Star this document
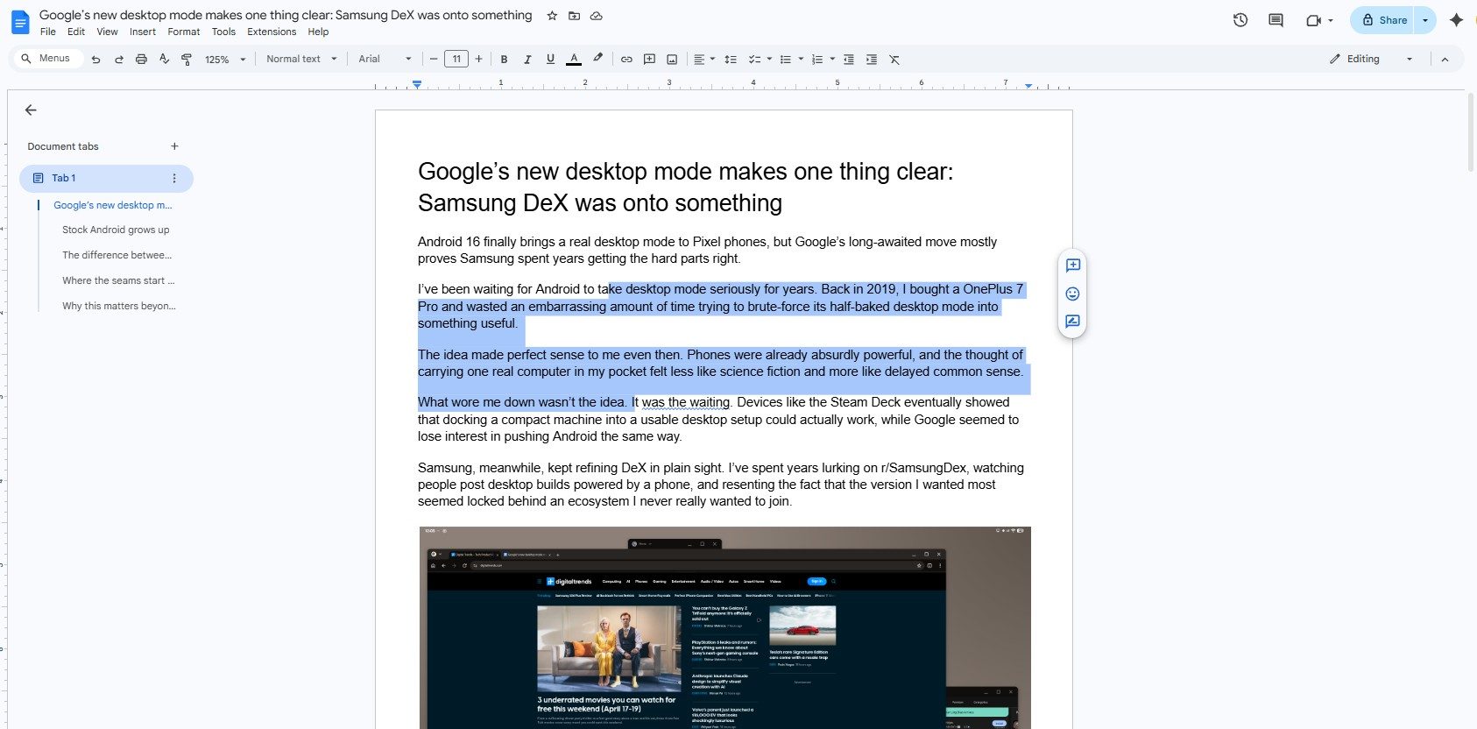 pos(552,16)
